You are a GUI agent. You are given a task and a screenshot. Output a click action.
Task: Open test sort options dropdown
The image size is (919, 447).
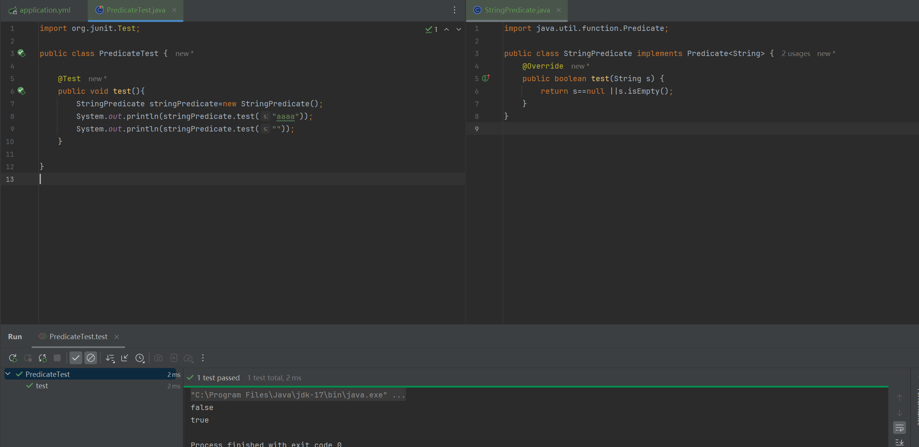[x=110, y=358]
